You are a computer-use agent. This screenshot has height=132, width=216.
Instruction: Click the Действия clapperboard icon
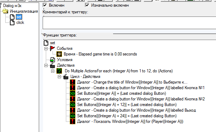(x=53, y=65)
